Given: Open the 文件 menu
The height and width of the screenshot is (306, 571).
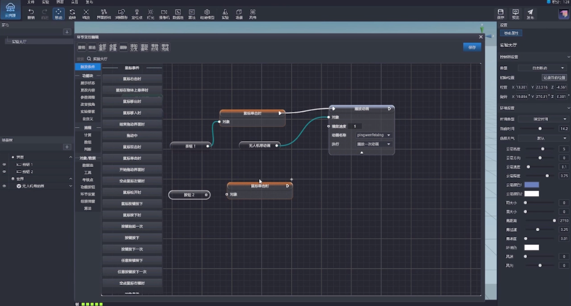Looking at the screenshot, I should [31, 2].
